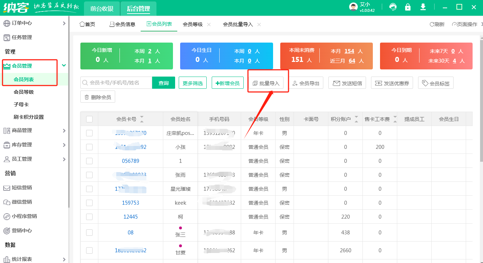Click the lock screen icon

coord(408,7)
